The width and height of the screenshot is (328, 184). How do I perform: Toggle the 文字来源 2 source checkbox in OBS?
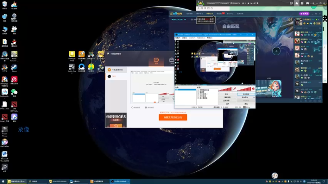[x=198, y=94]
